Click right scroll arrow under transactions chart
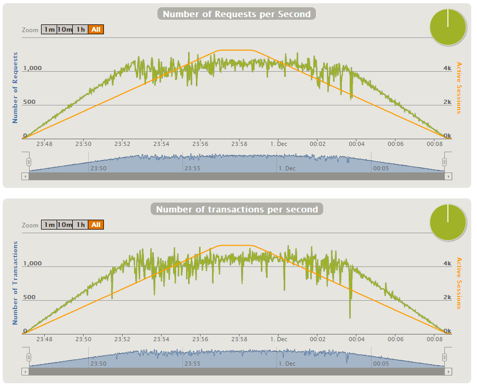 448,371
